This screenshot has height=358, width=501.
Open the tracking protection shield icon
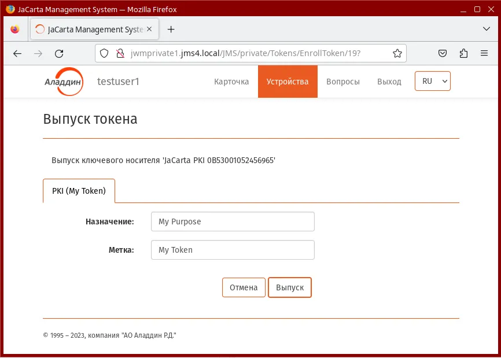tap(104, 53)
